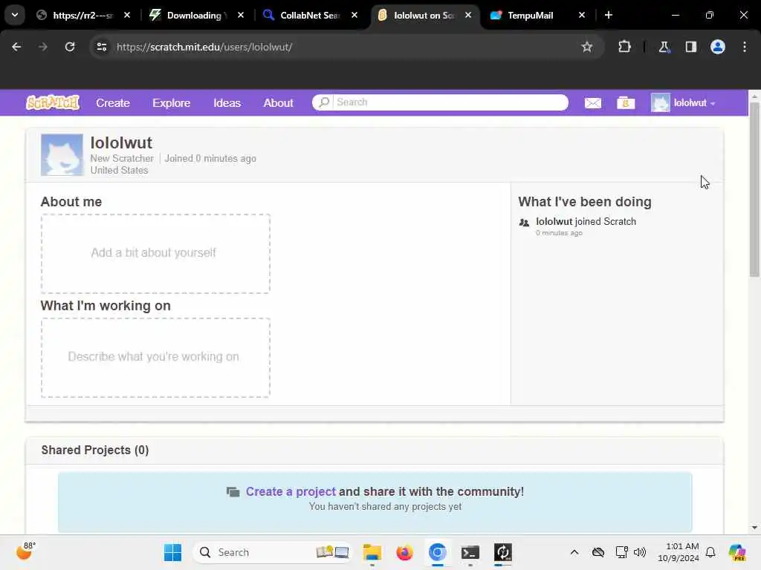Open the volume control in system tray
This screenshot has width=761, height=570.
tap(640, 552)
